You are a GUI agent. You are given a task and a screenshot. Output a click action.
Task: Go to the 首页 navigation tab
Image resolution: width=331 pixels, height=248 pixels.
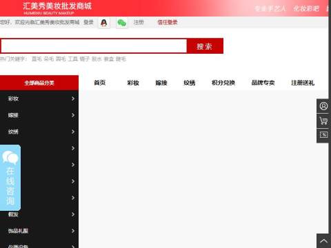100,83
